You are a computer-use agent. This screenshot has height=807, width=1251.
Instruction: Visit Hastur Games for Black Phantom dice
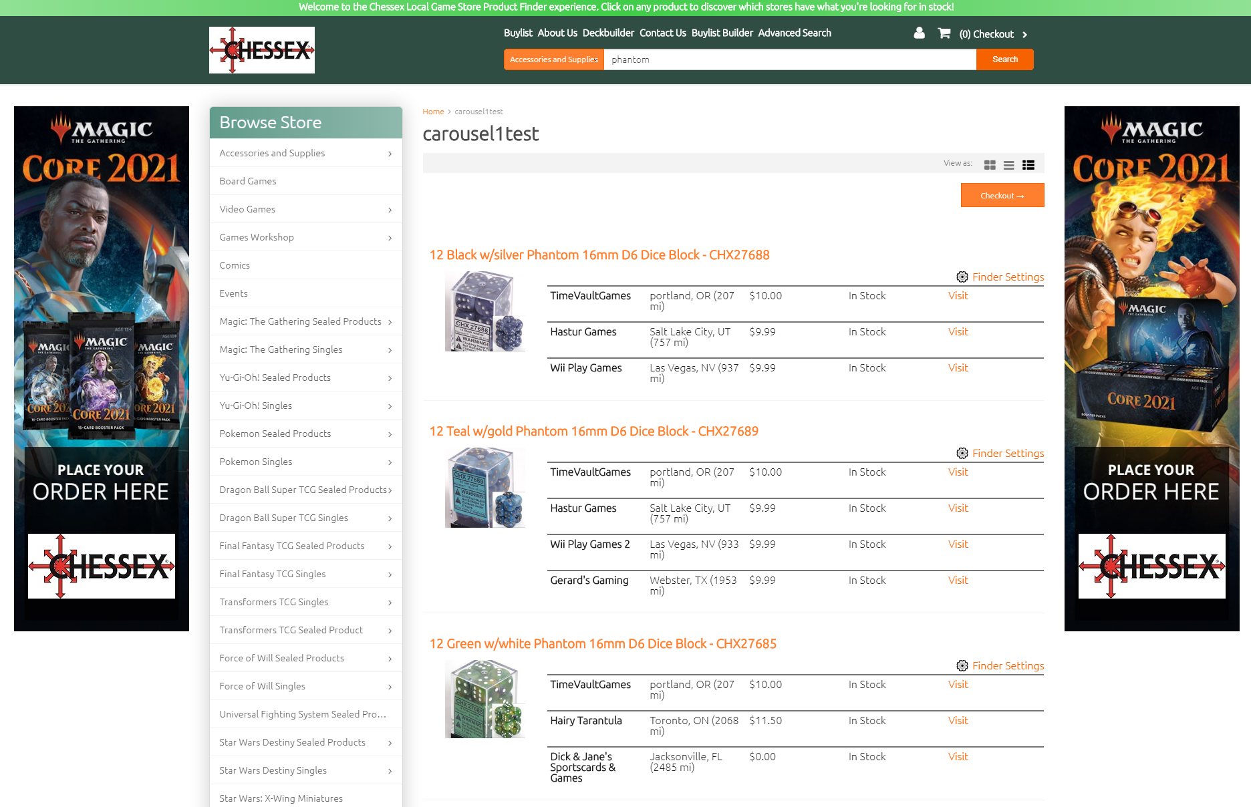958,331
